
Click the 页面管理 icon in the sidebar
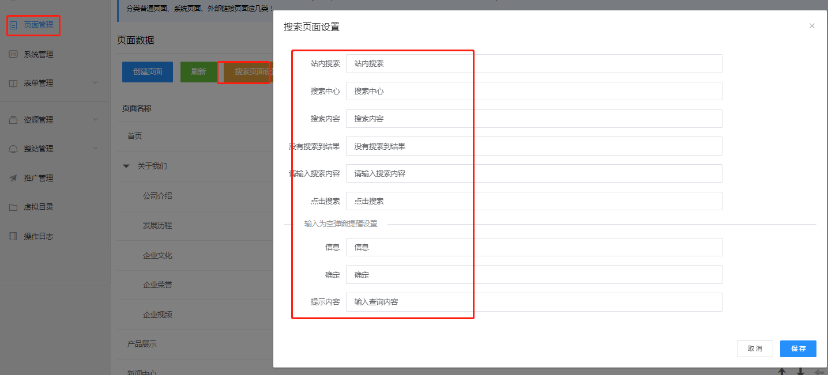[13, 25]
